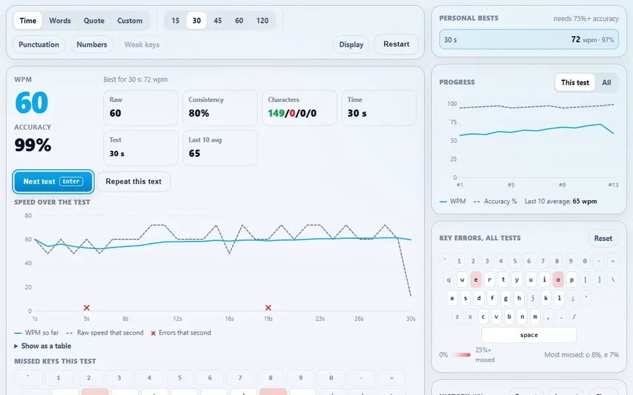
Task: Switch to Custom mode
Action: click(130, 20)
